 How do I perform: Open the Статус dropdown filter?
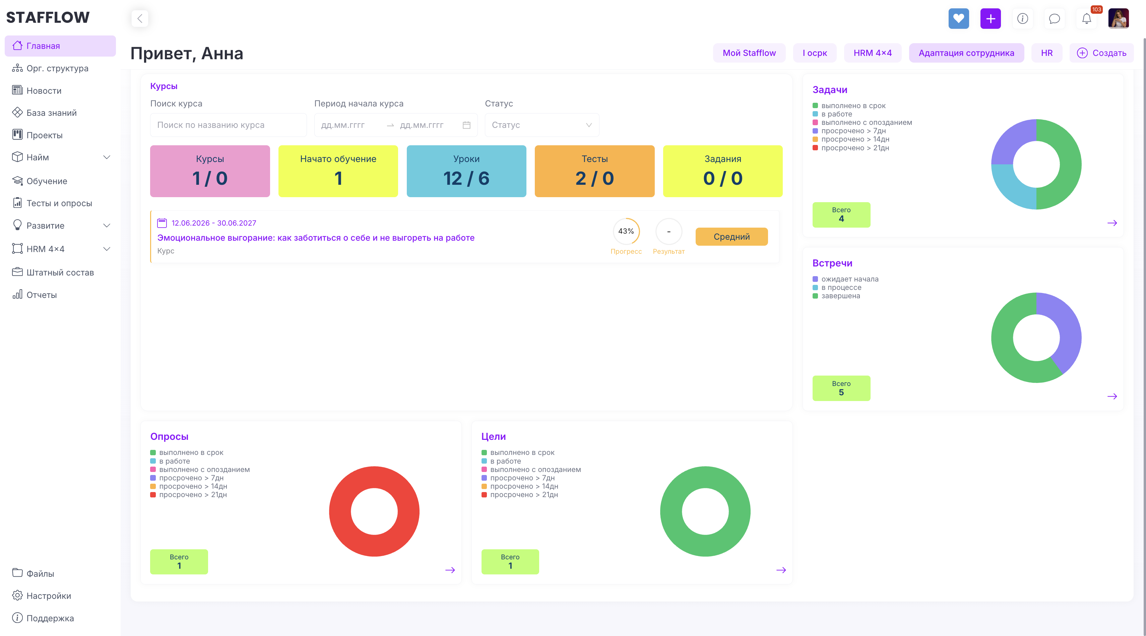(542, 125)
